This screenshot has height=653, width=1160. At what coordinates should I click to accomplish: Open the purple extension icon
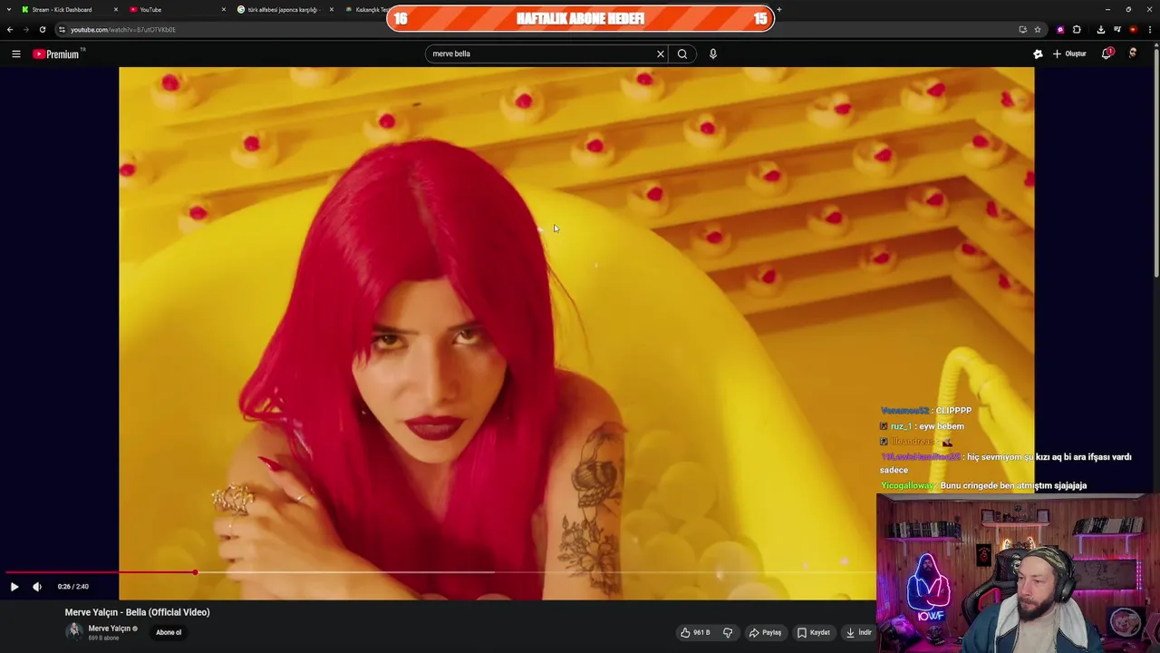coord(1060,29)
